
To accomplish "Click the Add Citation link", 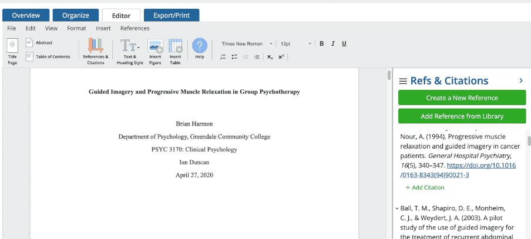I will [x=425, y=187].
